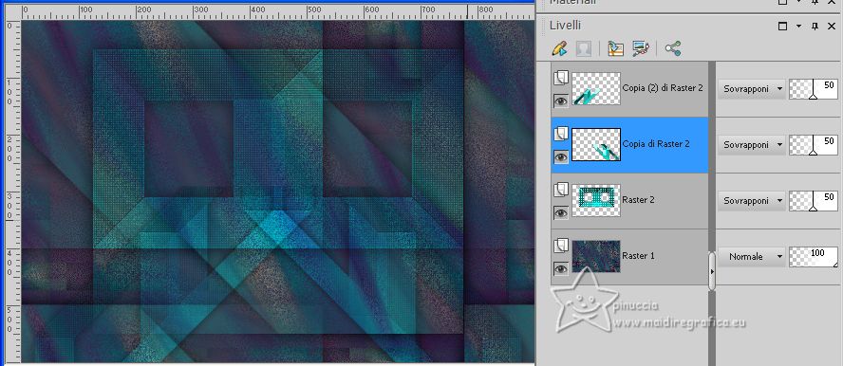Click the layer link icon on Raster 2
The image size is (843, 366).
click(561, 190)
